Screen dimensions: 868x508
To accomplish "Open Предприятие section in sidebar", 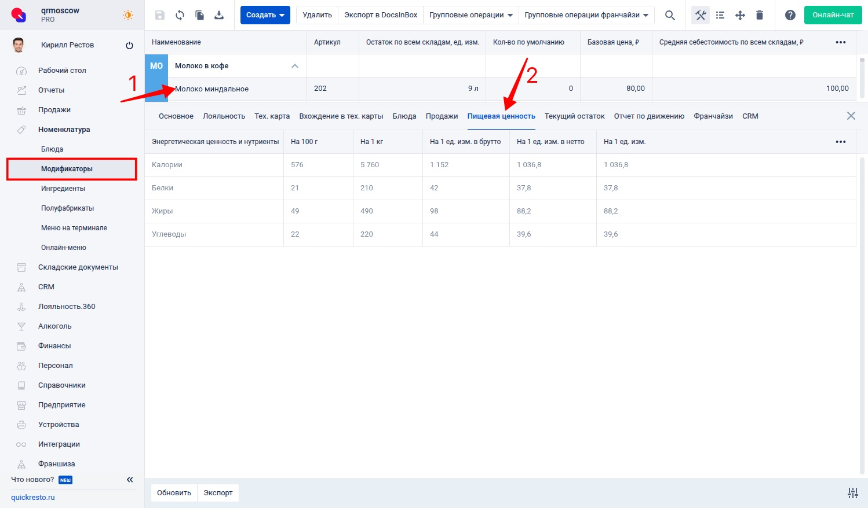I will click(62, 405).
